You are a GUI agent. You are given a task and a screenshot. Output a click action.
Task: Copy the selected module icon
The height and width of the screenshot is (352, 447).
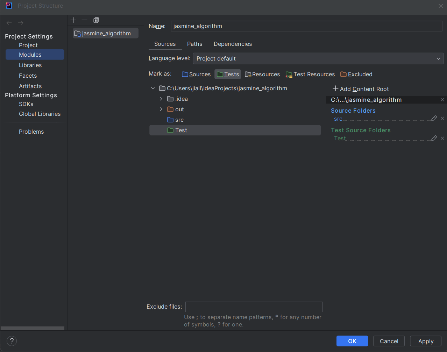click(96, 20)
